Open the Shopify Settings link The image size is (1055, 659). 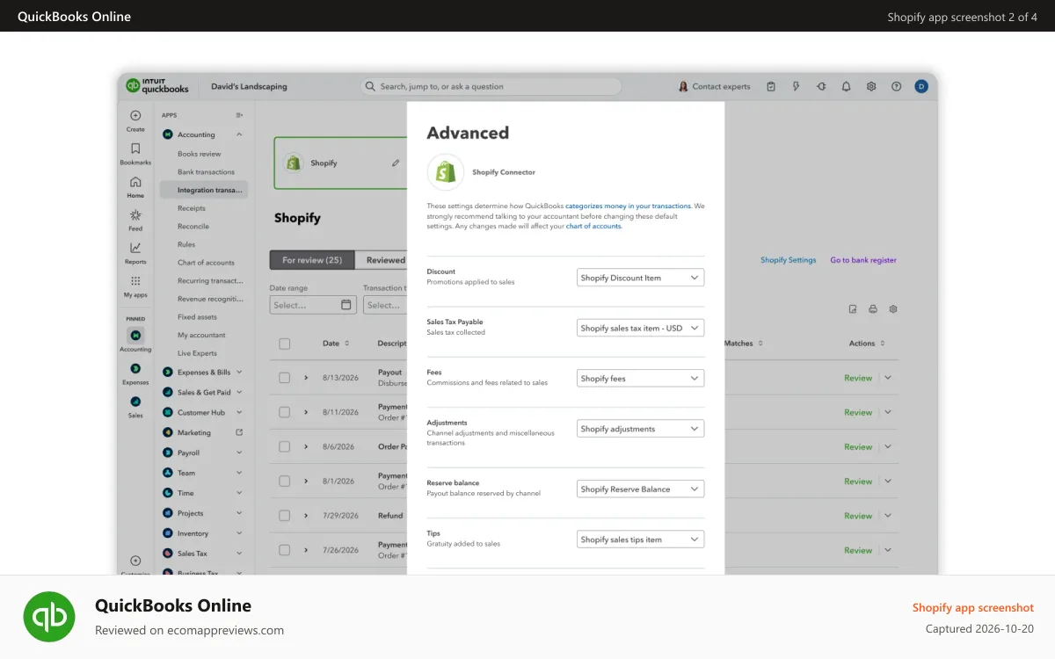788,260
